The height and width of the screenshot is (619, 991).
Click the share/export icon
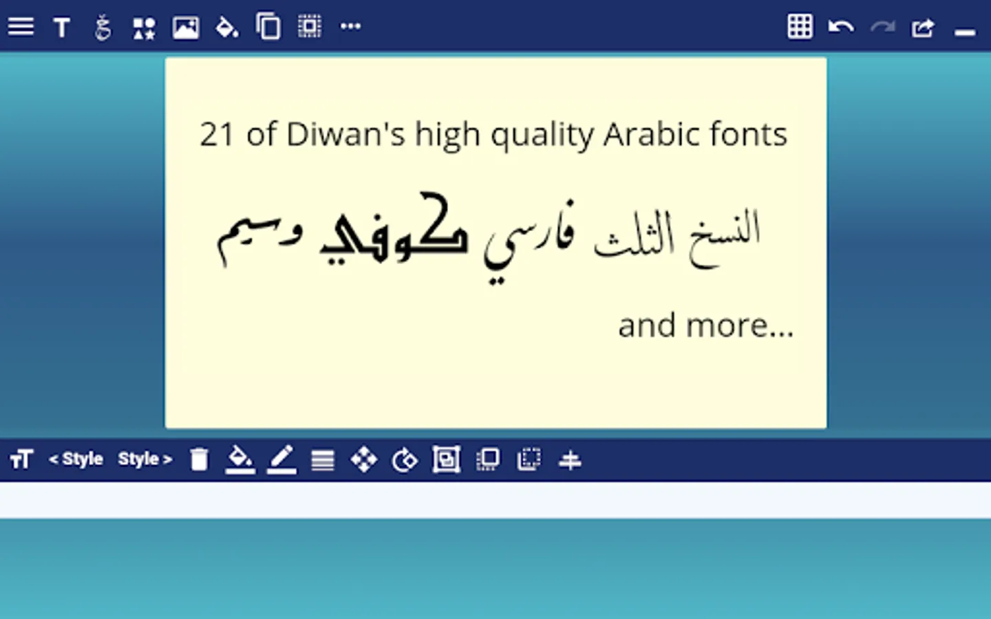pyautogui.click(x=924, y=28)
